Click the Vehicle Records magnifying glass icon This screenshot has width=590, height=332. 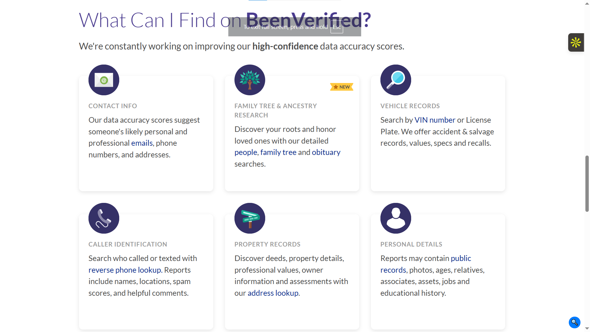pos(396,80)
